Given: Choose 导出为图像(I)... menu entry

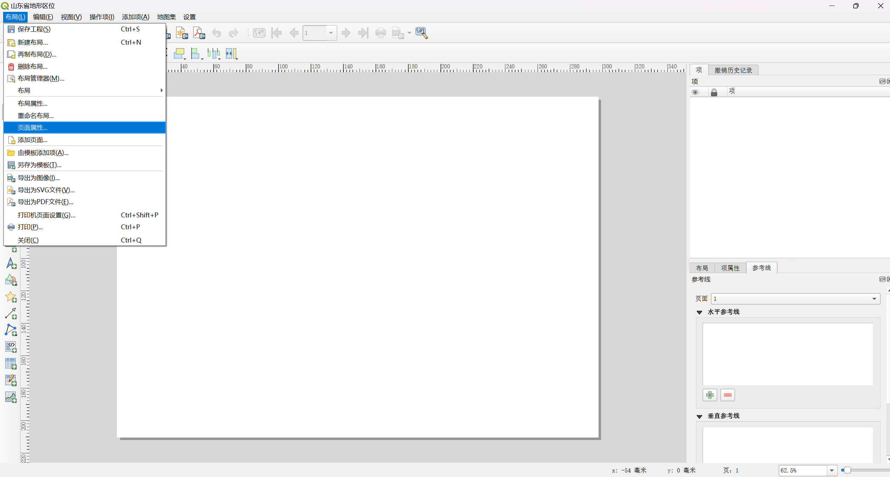Looking at the screenshot, I should [x=84, y=178].
